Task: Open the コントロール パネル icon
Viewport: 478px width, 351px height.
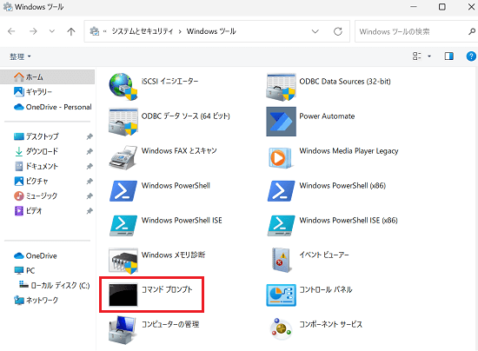Action: click(x=281, y=295)
